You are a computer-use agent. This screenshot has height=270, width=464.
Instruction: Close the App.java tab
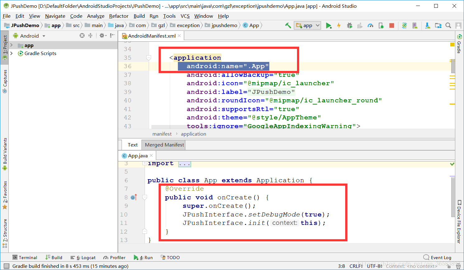pyautogui.click(x=151, y=156)
